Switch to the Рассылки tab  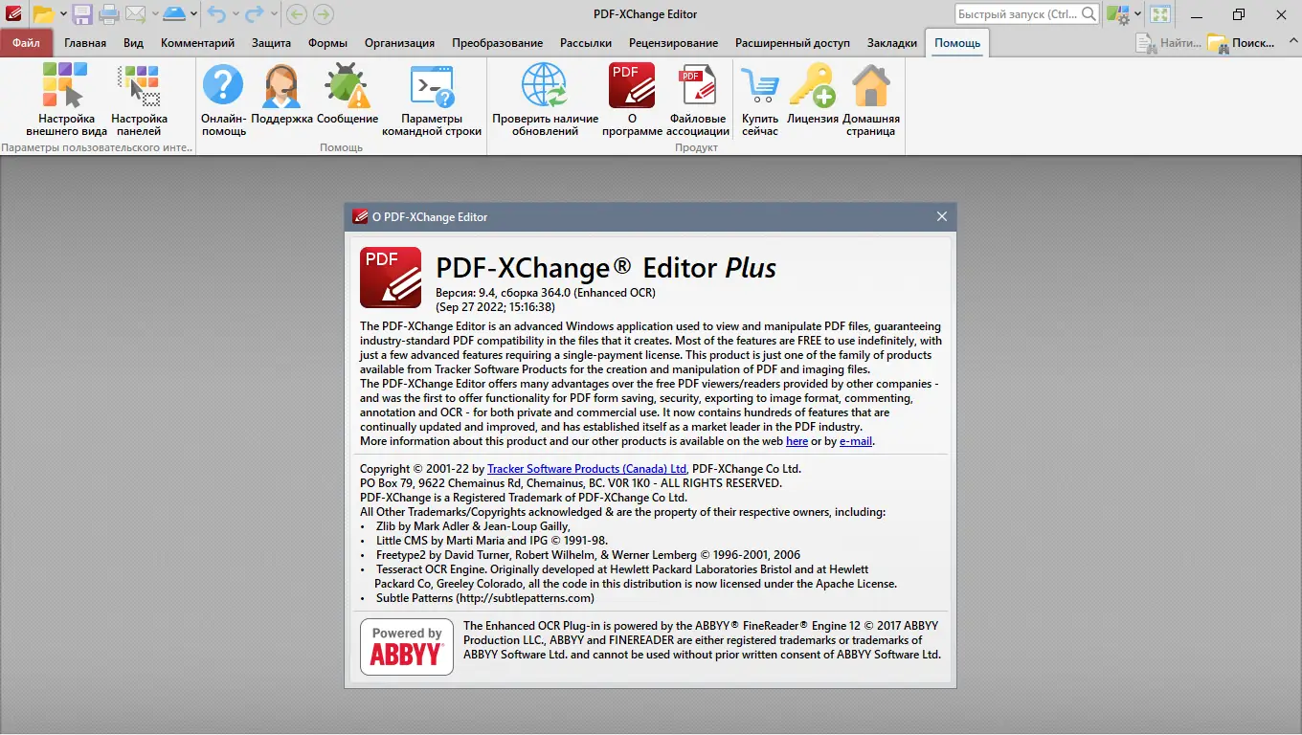pyautogui.click(x=586, y=43)
